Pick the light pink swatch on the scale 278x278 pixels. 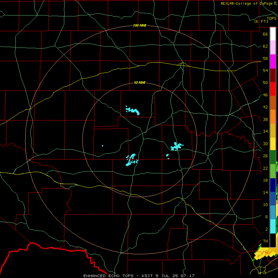coord(273,48)
